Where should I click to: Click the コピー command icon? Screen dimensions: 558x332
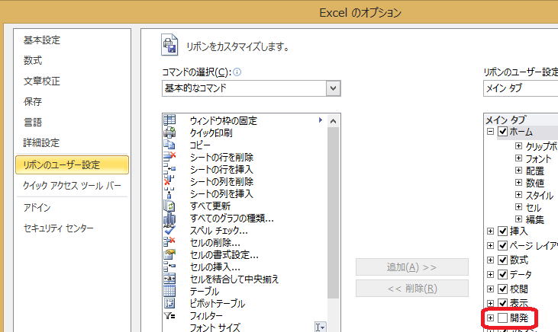(169, 145)
